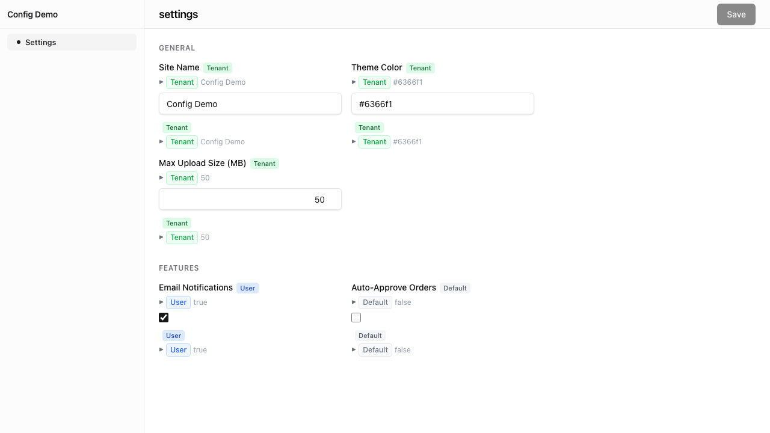Open Settings in the sidebar
The image size is (770, 433).
tap(72, 42)
